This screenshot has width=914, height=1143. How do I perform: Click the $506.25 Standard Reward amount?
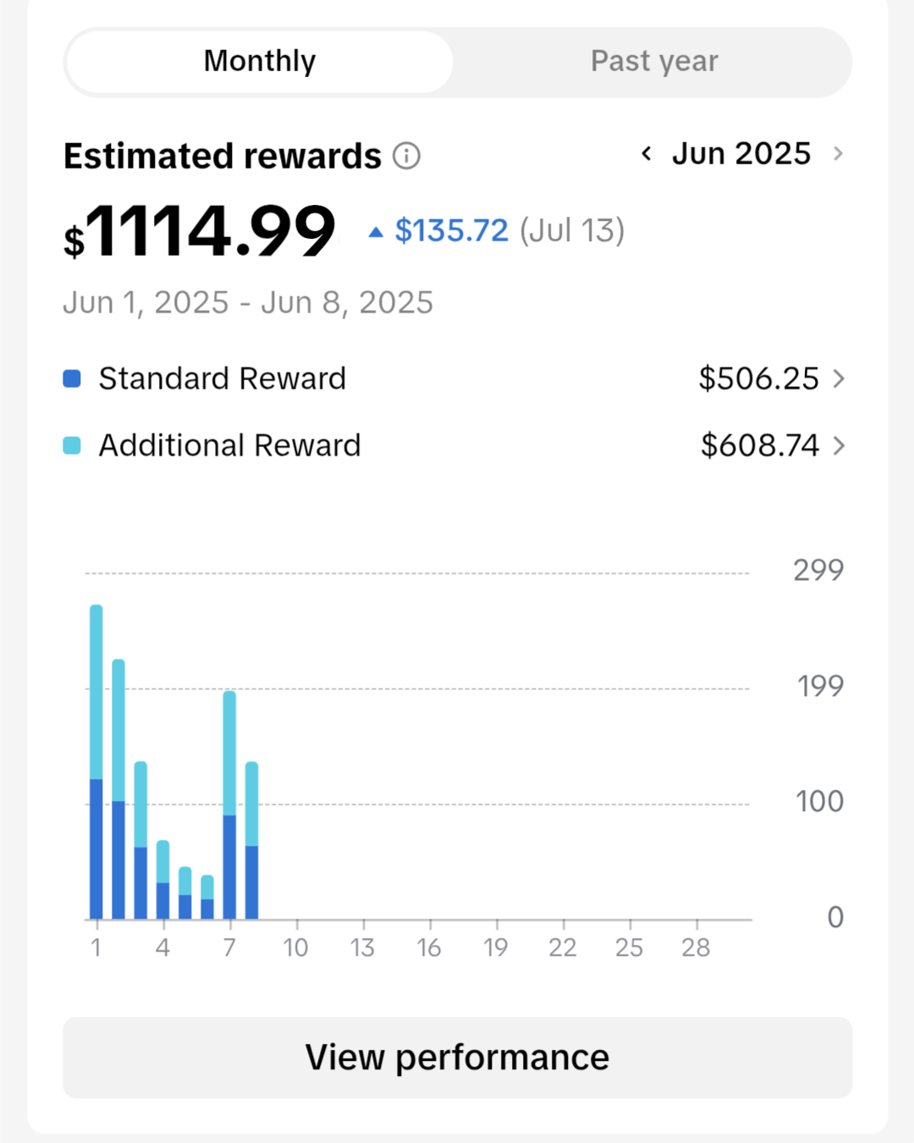758,378
